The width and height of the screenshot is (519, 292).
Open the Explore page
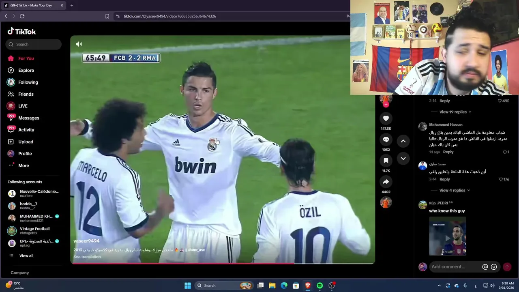pyautogui.click(x=26, y=70)
